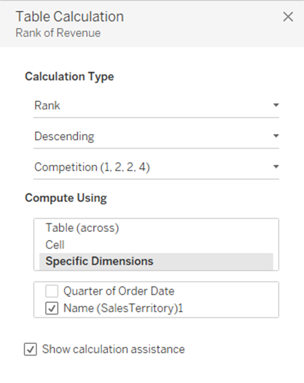The image size is (304, 383).
Task: Check the Quarter of Order Date box
Action: coord(51,291)
